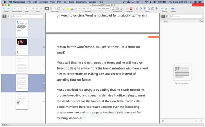The image size is (205, 127).
Task: Sort annotations by Page column header
Action: pyautogui.click(x=201, y=21)
